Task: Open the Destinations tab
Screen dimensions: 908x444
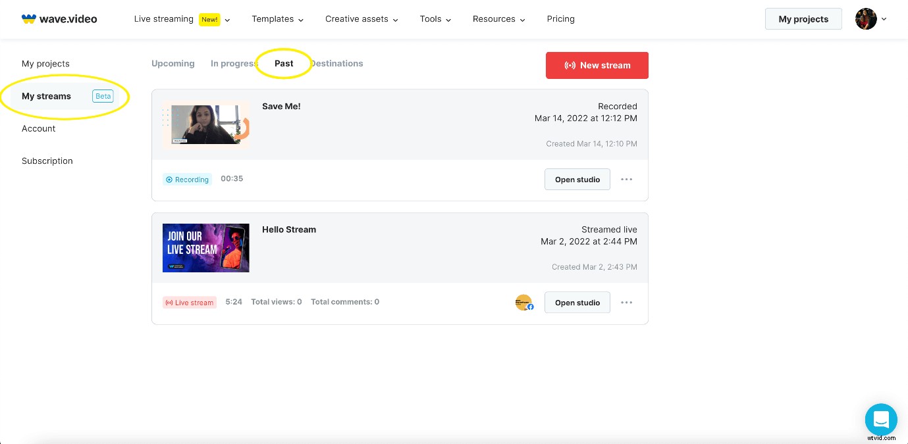Action: [x=336, y=63]
